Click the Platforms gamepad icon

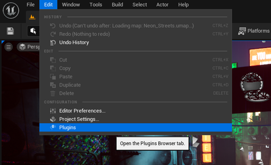coord(242,31)
